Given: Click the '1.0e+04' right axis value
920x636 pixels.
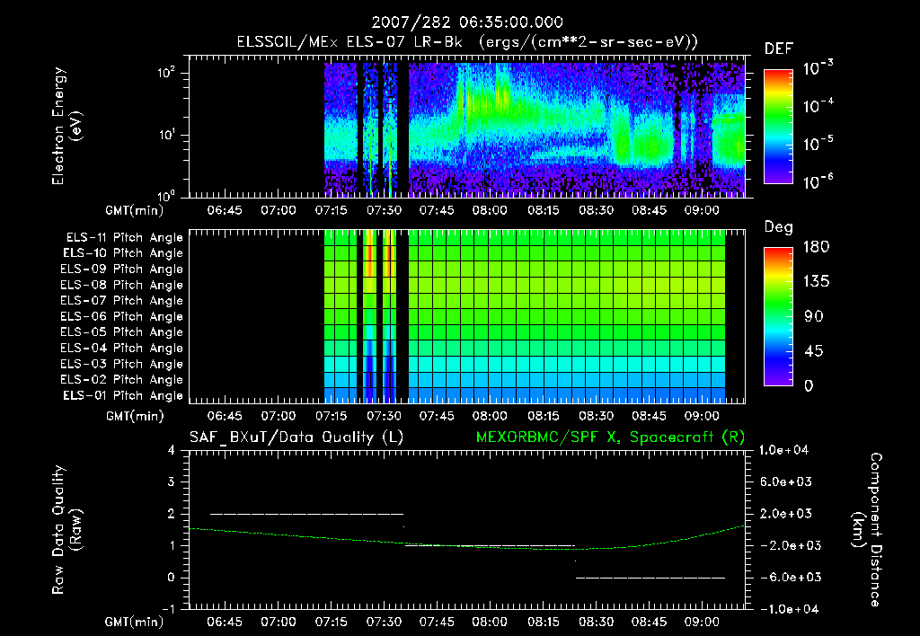Looking at the screenshot, I should click(x=783, y=451).
